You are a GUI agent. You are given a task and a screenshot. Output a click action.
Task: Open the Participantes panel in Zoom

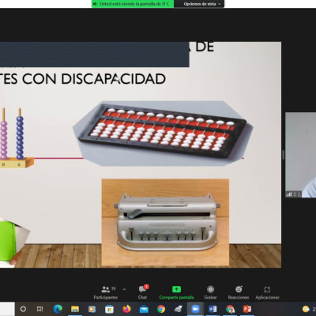(x=106, y=292)
